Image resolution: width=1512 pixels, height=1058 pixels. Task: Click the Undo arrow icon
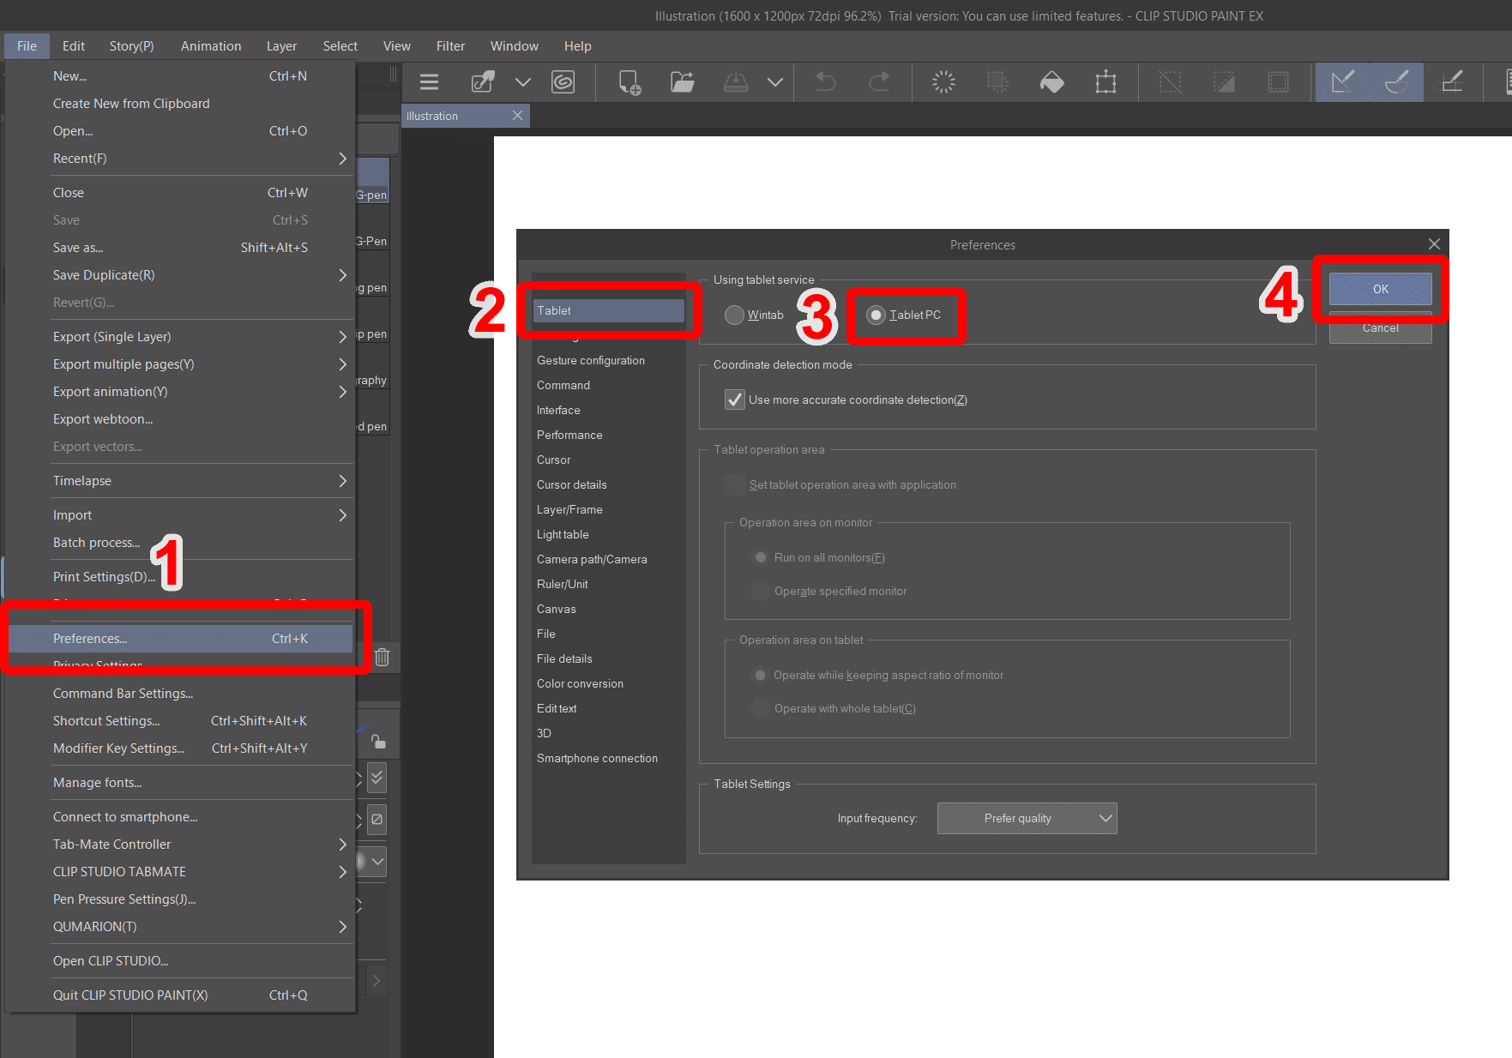point(825,82)
